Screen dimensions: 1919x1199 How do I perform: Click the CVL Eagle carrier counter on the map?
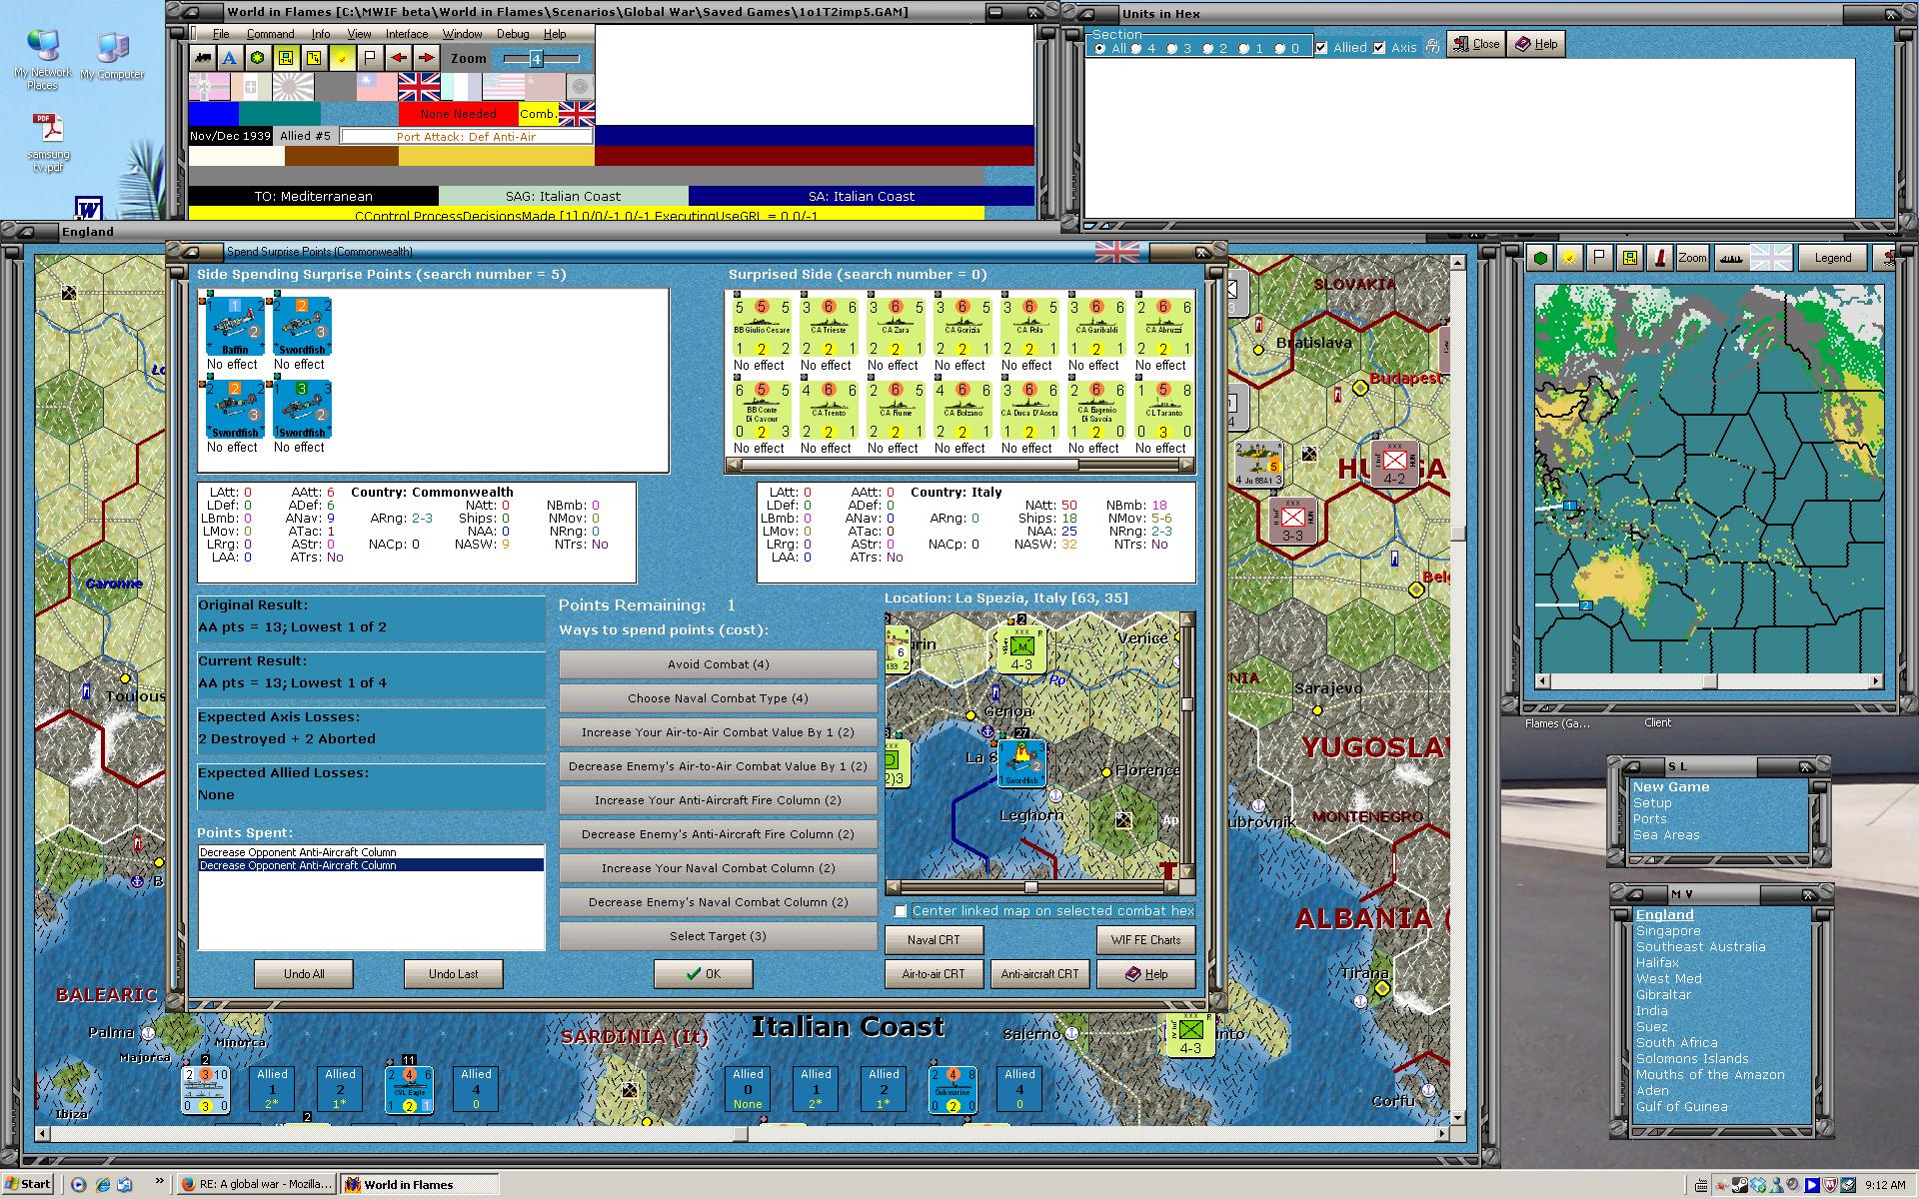[x=409, y=1089]
